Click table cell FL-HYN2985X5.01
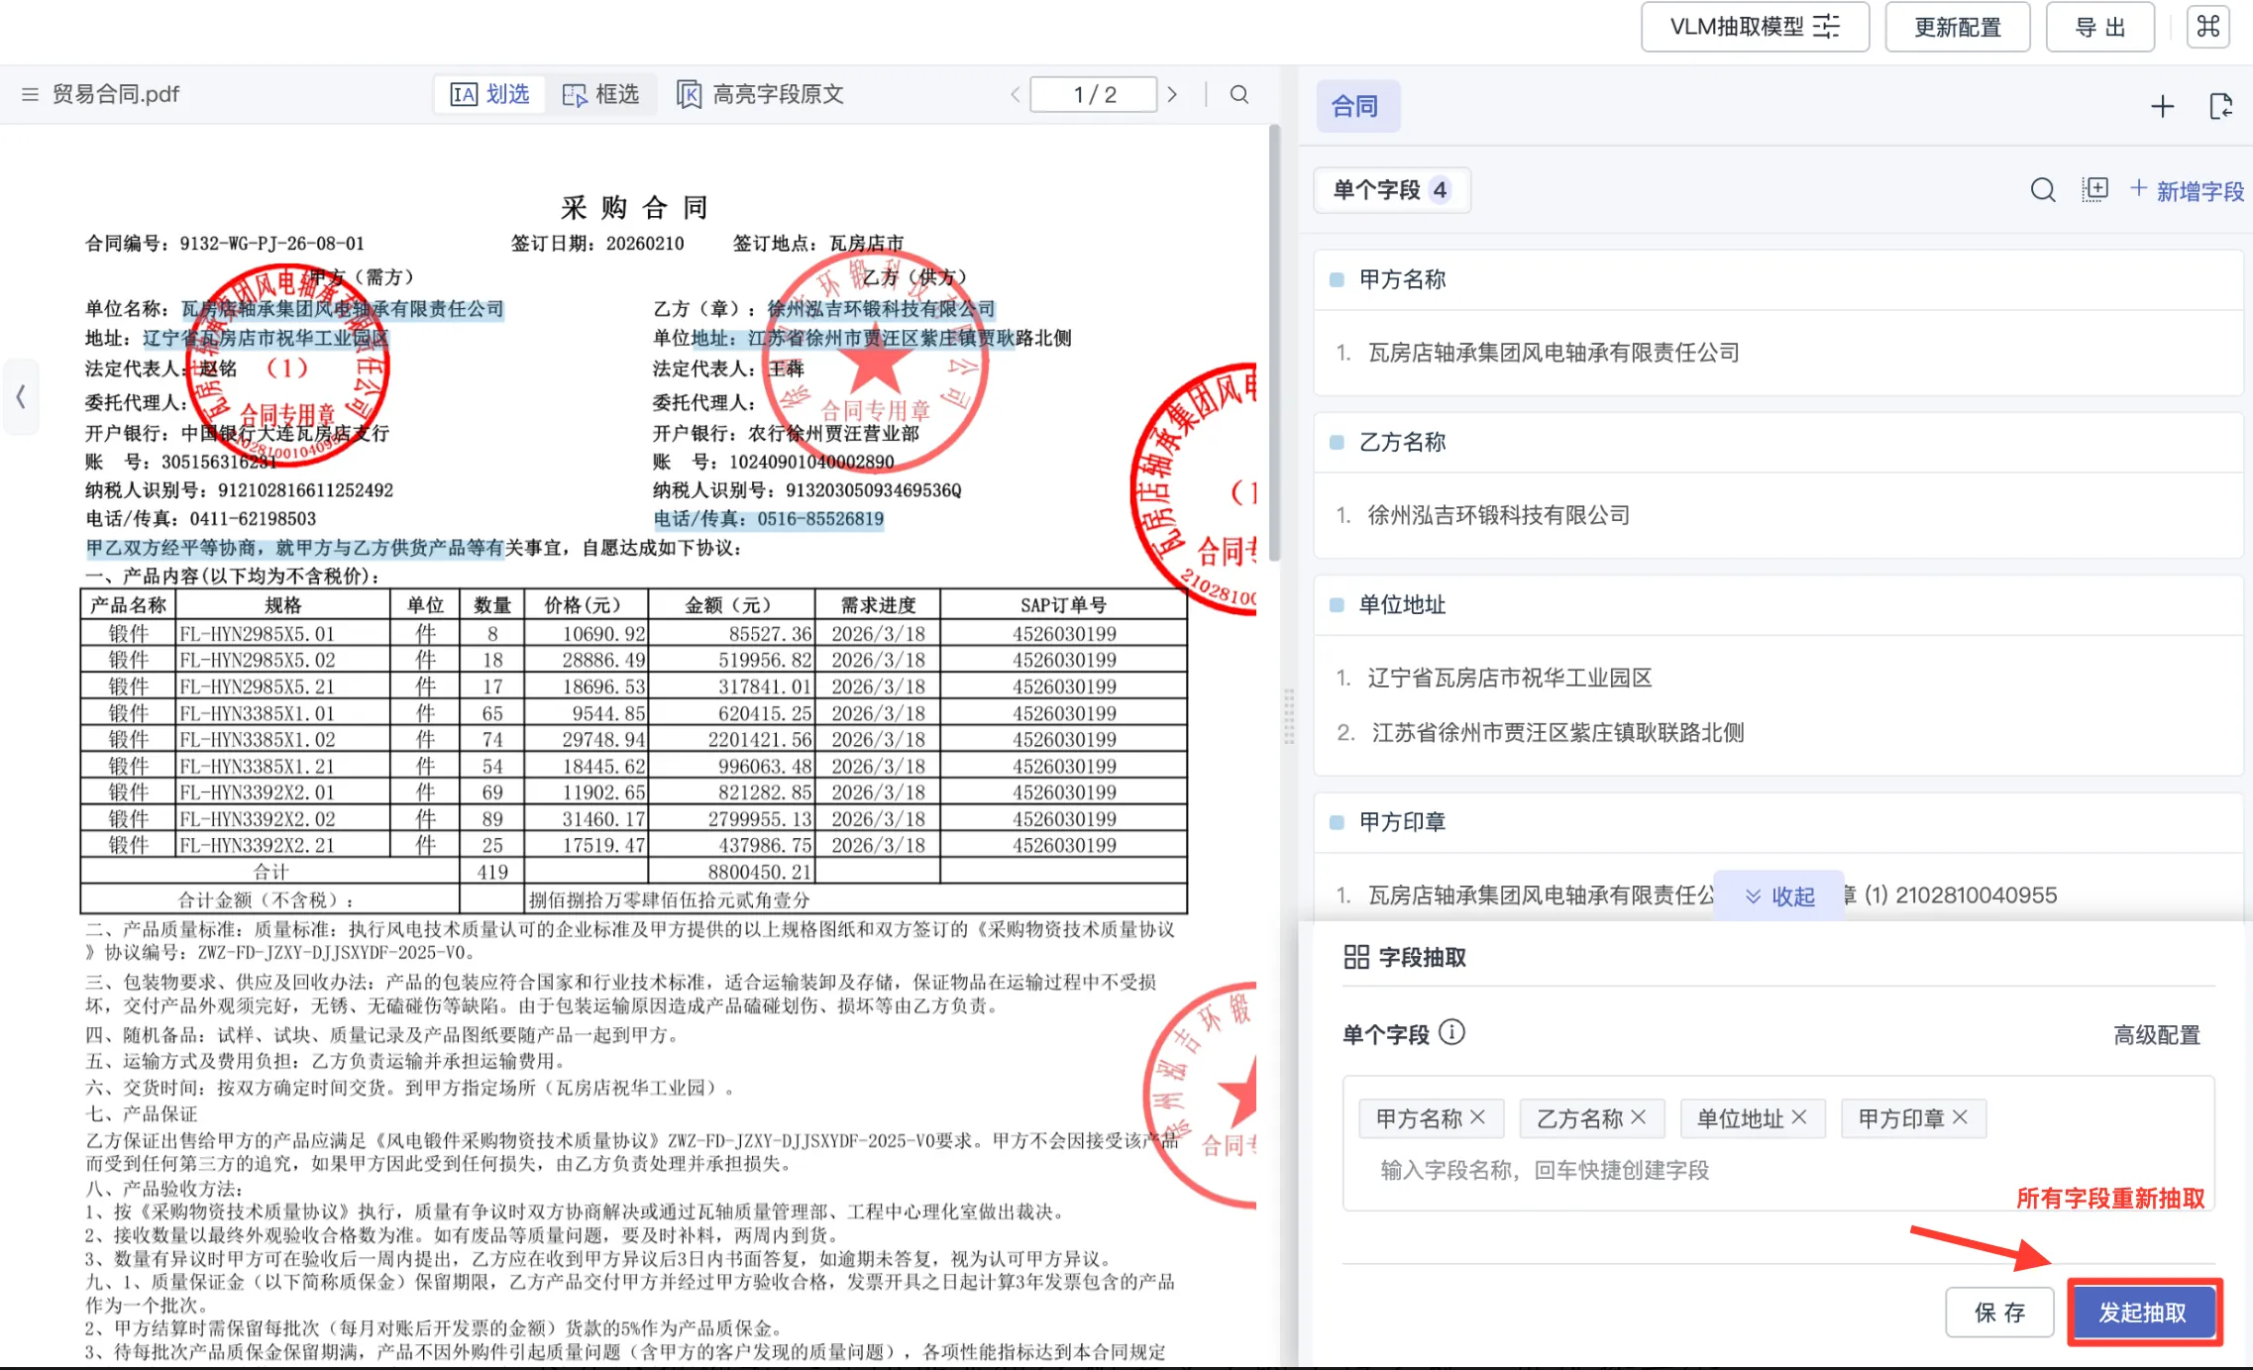The image size is (2253, 1370). click(x=283, y=634)
